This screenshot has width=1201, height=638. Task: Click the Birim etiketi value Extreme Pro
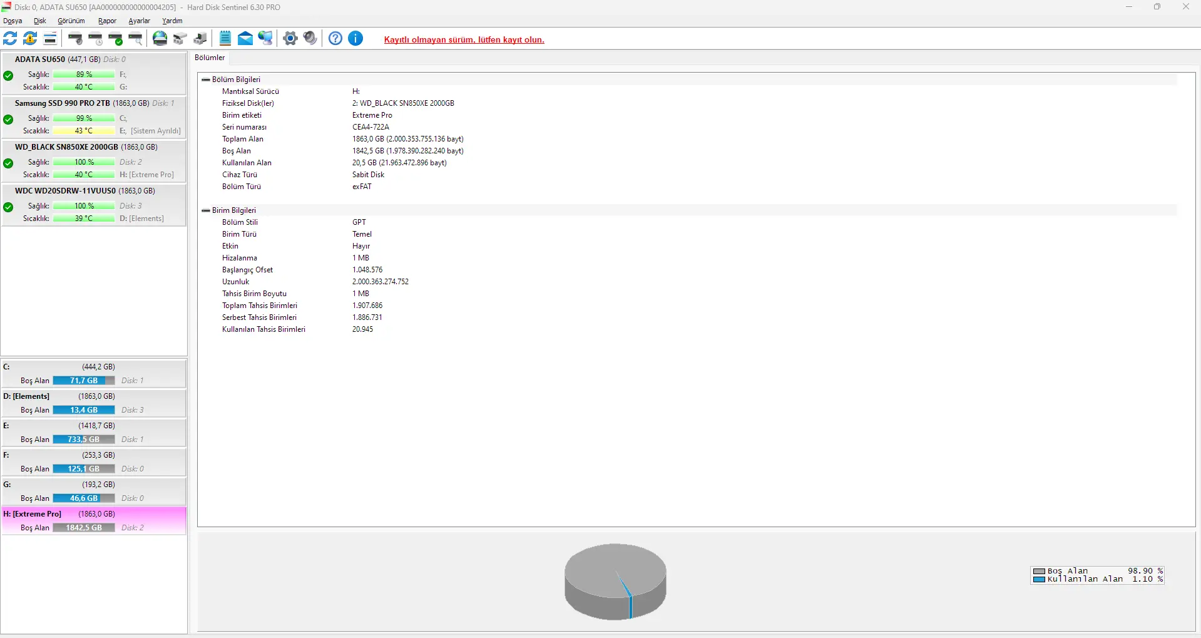[372, 115]
